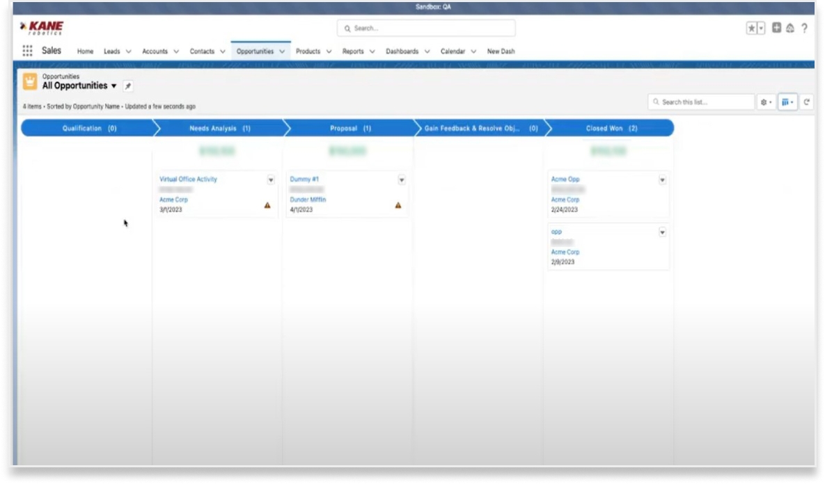This screenshot has height=484, width=825.
Task: Switch to the Reports tab
Action: (x=353, y=51)
